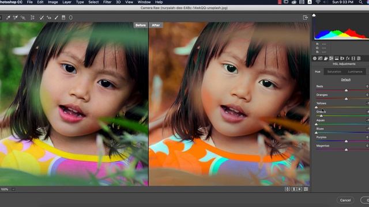The height and width of the screenshot is (207, 369).
Task: Select the Radial Filter tool
Action: [x=70, y=18]
